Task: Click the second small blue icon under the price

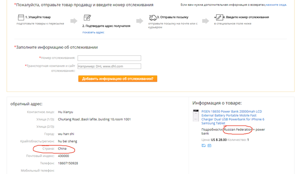Action: tap(209, 146)
